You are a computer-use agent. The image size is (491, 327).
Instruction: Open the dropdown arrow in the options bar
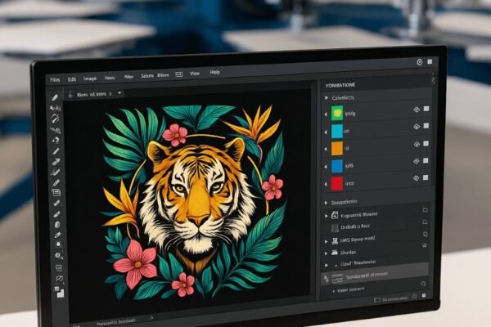pos(119,93)
